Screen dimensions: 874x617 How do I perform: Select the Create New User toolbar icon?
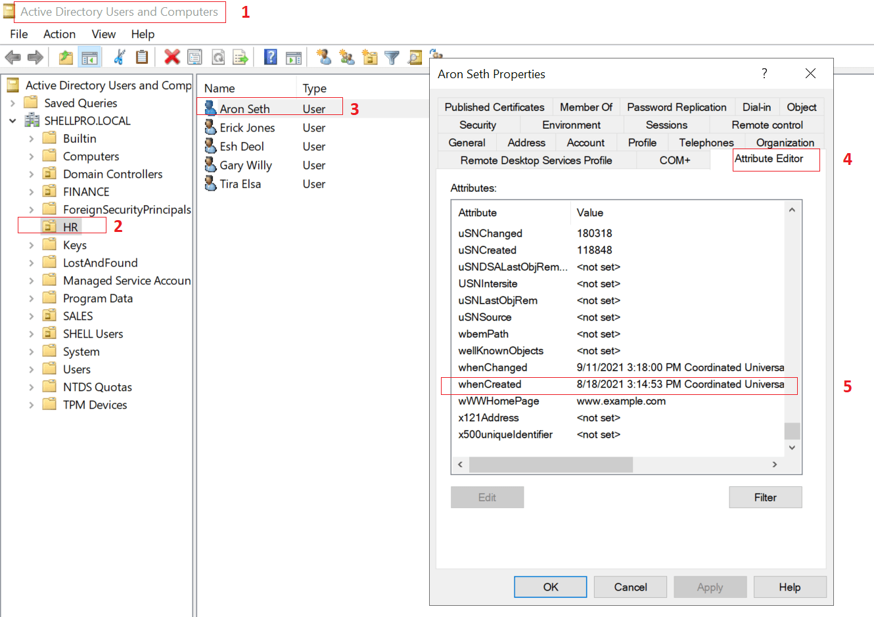coord(323,57)
